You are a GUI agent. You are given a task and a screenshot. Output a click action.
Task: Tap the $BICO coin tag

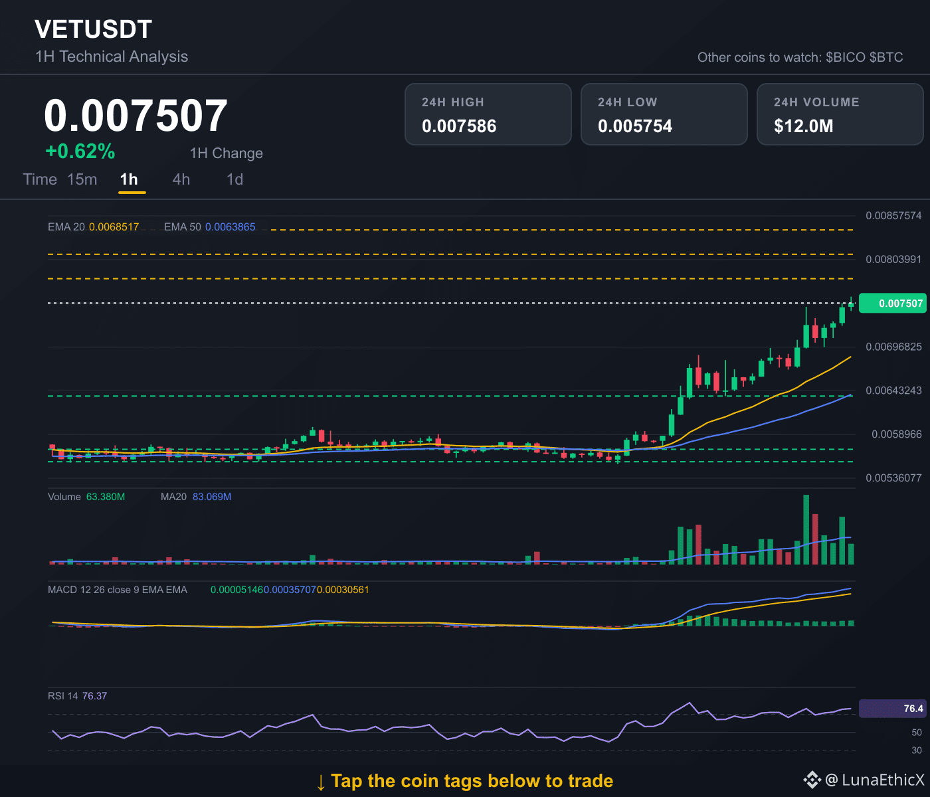tap(846, 58)
